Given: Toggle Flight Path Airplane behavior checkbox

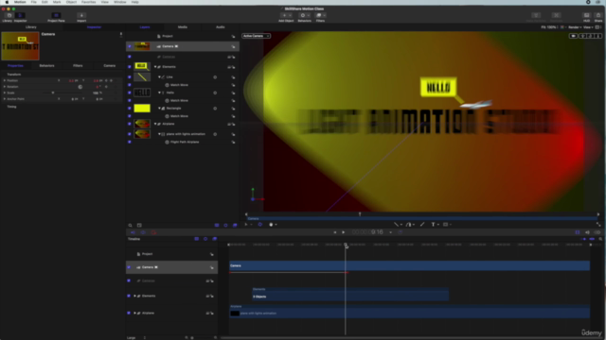Looking at the screenshot, I should (130, 142).
